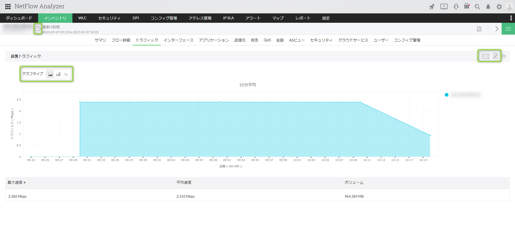Viewport: 515px width, 251px height.
Task: Open the green hamburger side menu
Action: coord(508,29)
